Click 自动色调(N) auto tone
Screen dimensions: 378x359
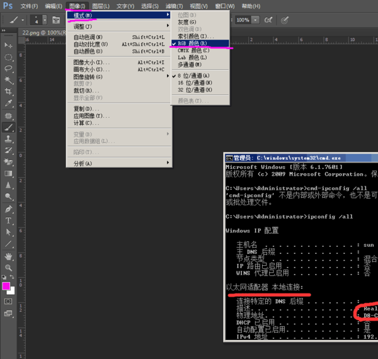119,37
